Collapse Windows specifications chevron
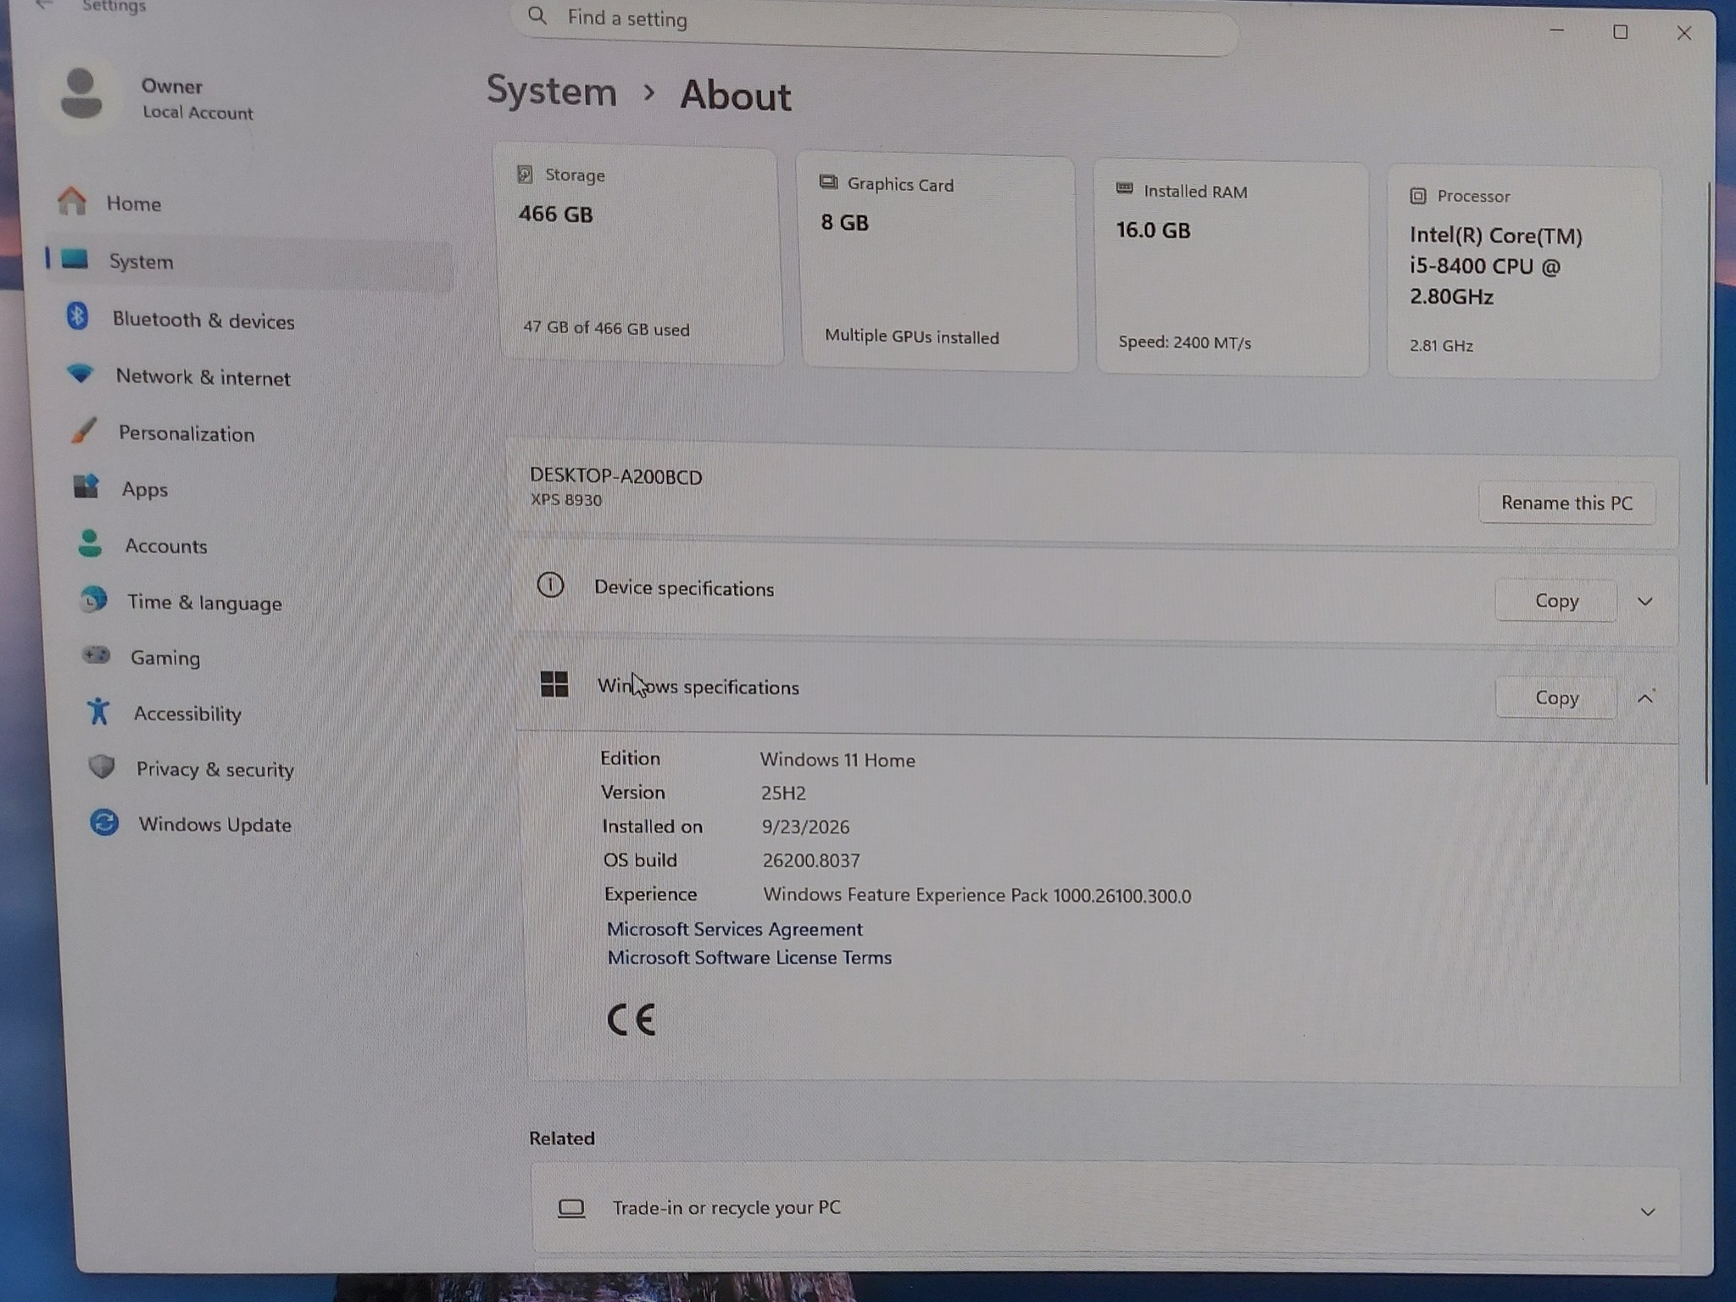The image size is (1736, 1302). coord(1645,698)
